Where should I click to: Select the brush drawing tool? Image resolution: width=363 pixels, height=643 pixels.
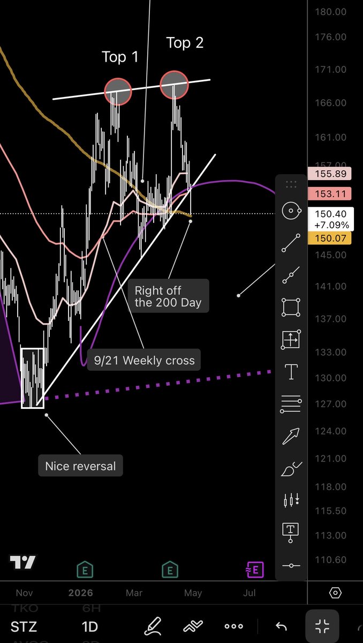(x=291, y=469)
